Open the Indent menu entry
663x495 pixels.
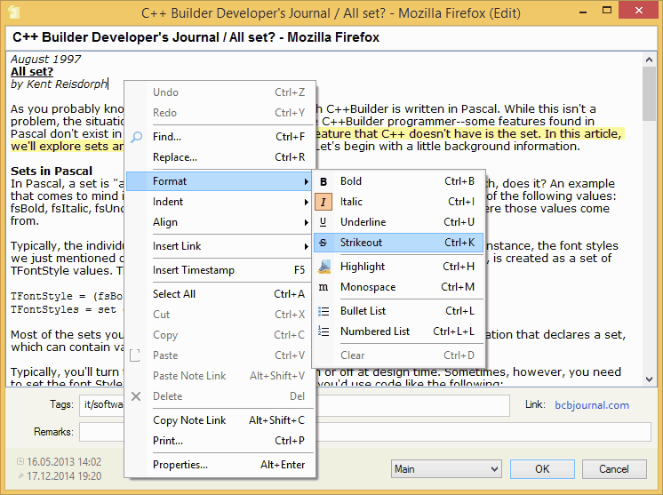coord(220,202)
